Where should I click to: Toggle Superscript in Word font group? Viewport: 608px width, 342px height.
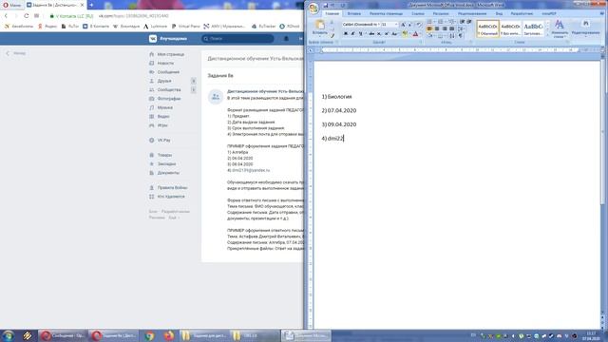387,34
